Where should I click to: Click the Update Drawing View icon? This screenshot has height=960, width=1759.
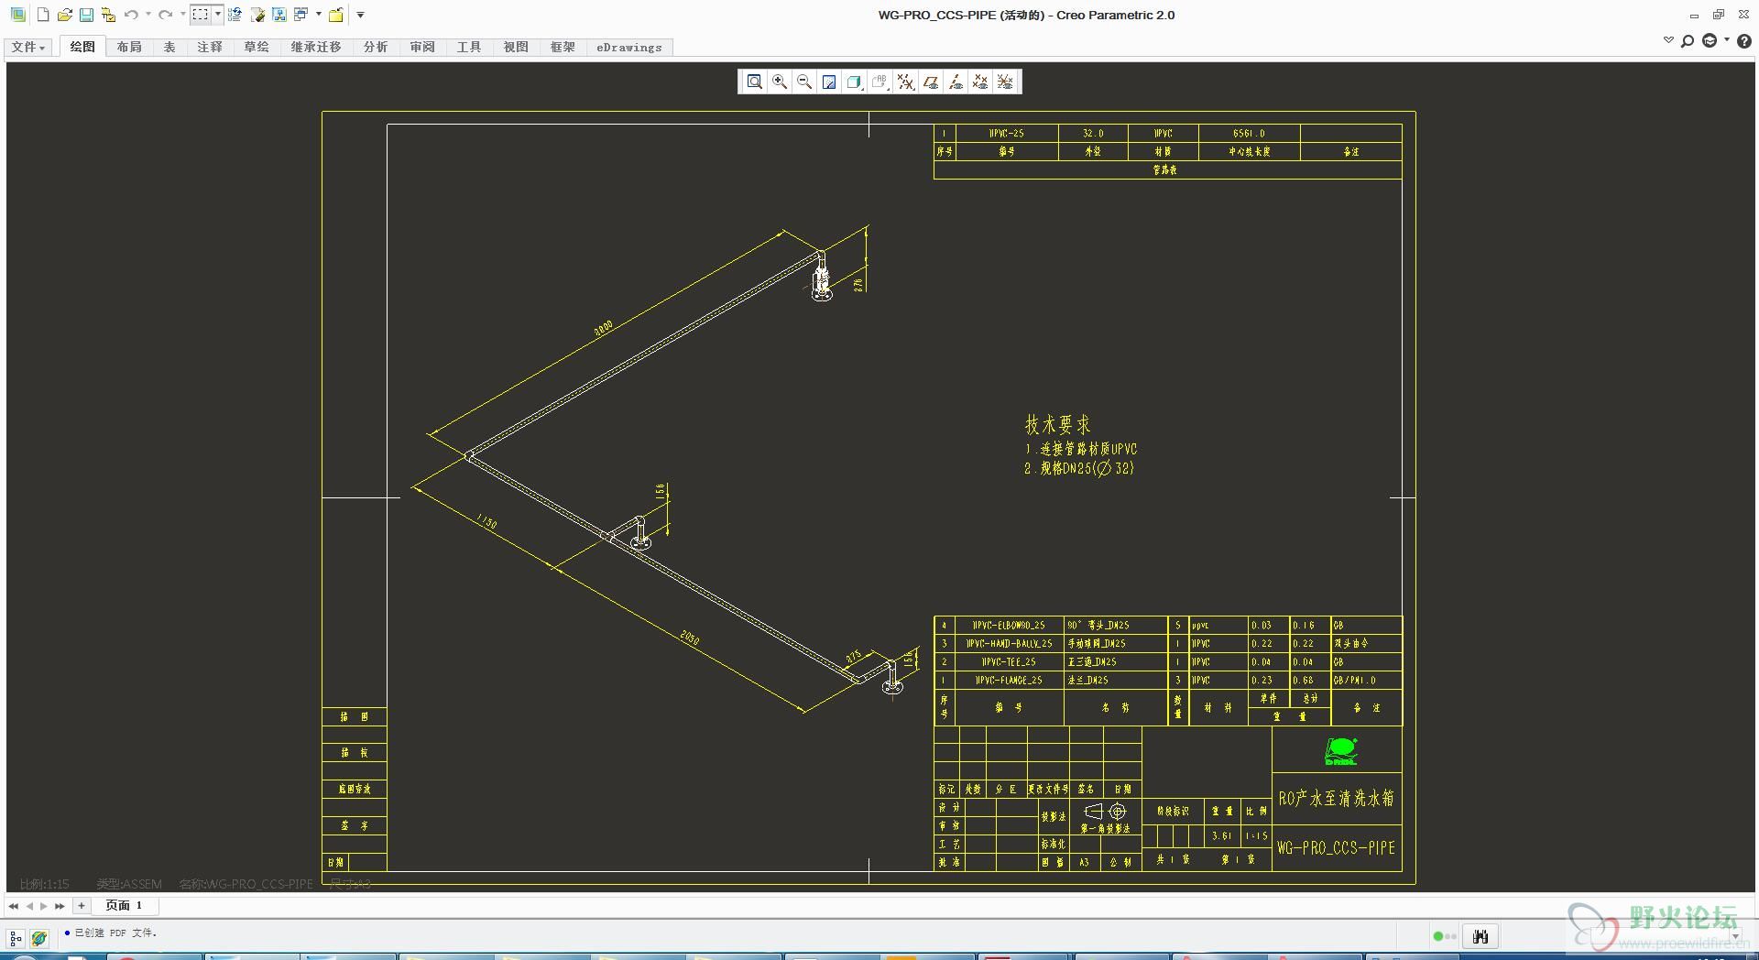(x=257, y=15)
